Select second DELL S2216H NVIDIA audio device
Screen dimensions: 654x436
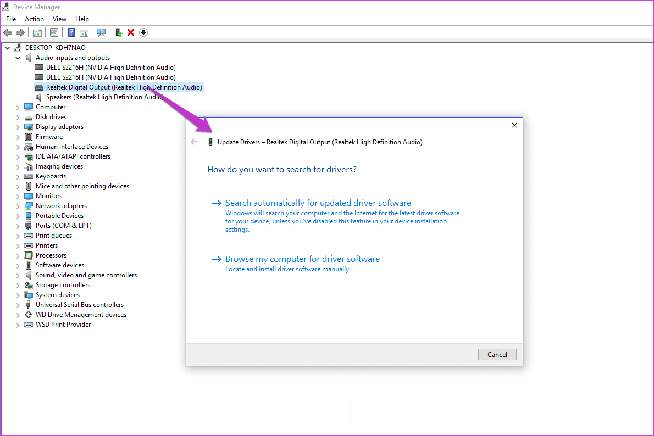point(110,77)
